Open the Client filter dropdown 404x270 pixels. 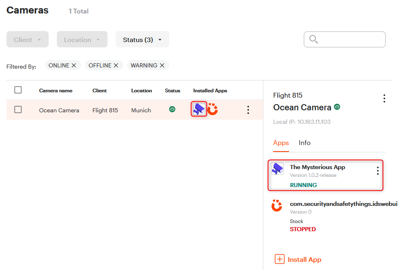point(27,40)
